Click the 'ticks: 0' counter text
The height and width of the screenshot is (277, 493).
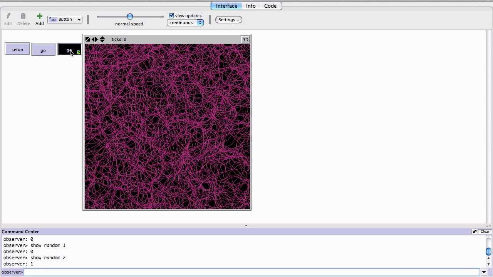tap(119, 39)
